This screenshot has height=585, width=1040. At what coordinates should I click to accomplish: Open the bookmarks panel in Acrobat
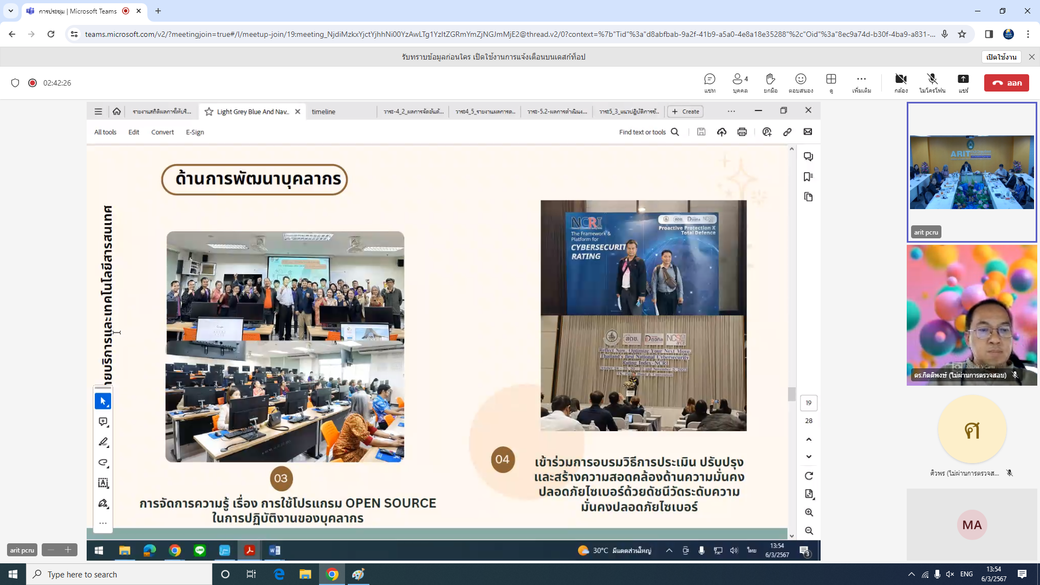(808, 177)
